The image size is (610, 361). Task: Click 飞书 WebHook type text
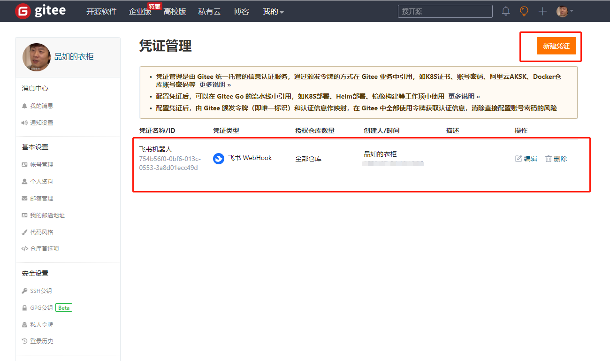pos(250,158)
